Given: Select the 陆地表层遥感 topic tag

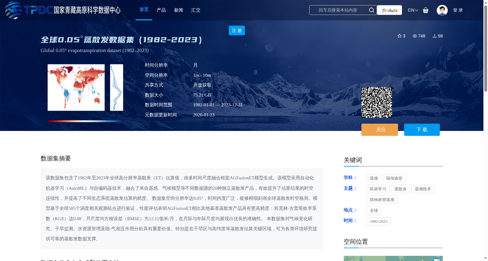Looking at the screenshot, I should pos(382,200).
